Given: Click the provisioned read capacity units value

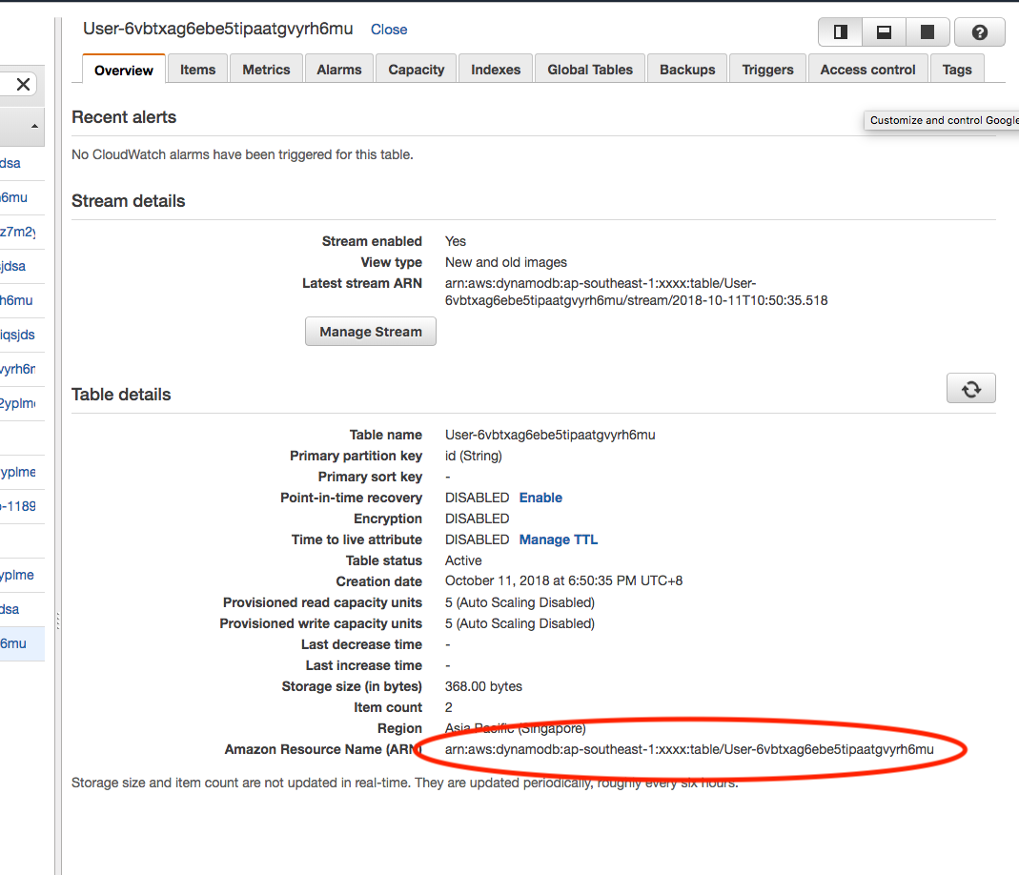Looking at the screenshot, I should 520,602.
